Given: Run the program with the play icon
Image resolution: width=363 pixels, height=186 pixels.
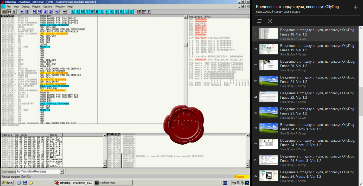Looking at the screenshot, I should (x=22, y=11).
